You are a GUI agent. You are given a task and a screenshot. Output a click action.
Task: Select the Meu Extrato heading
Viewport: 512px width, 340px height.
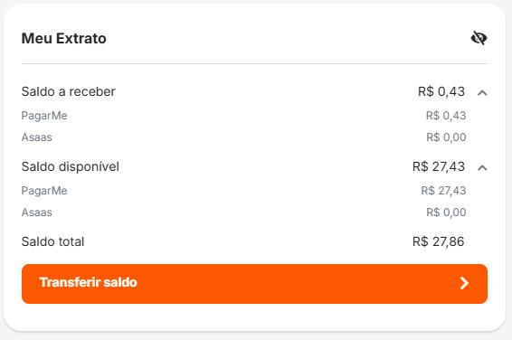pos(63,39)
